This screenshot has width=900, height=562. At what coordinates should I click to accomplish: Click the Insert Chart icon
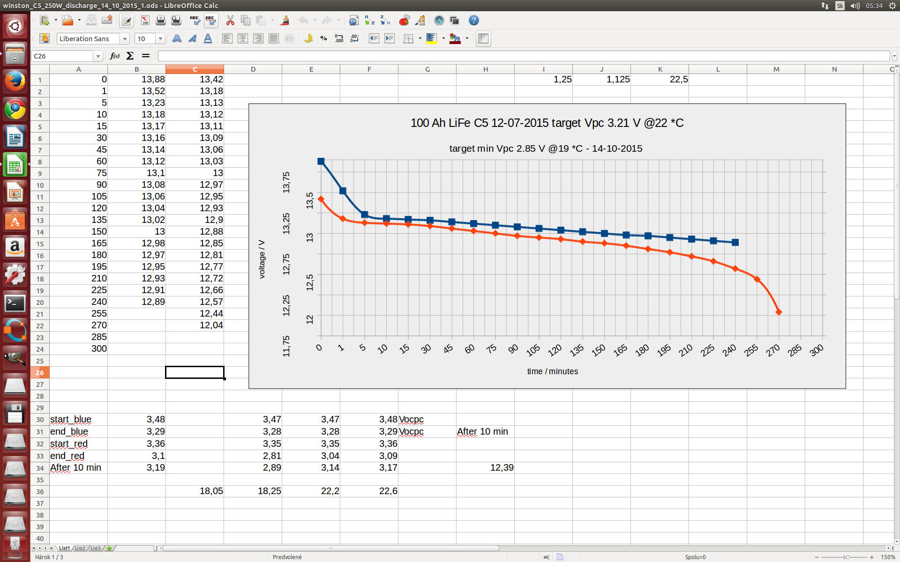coord(404,20)
